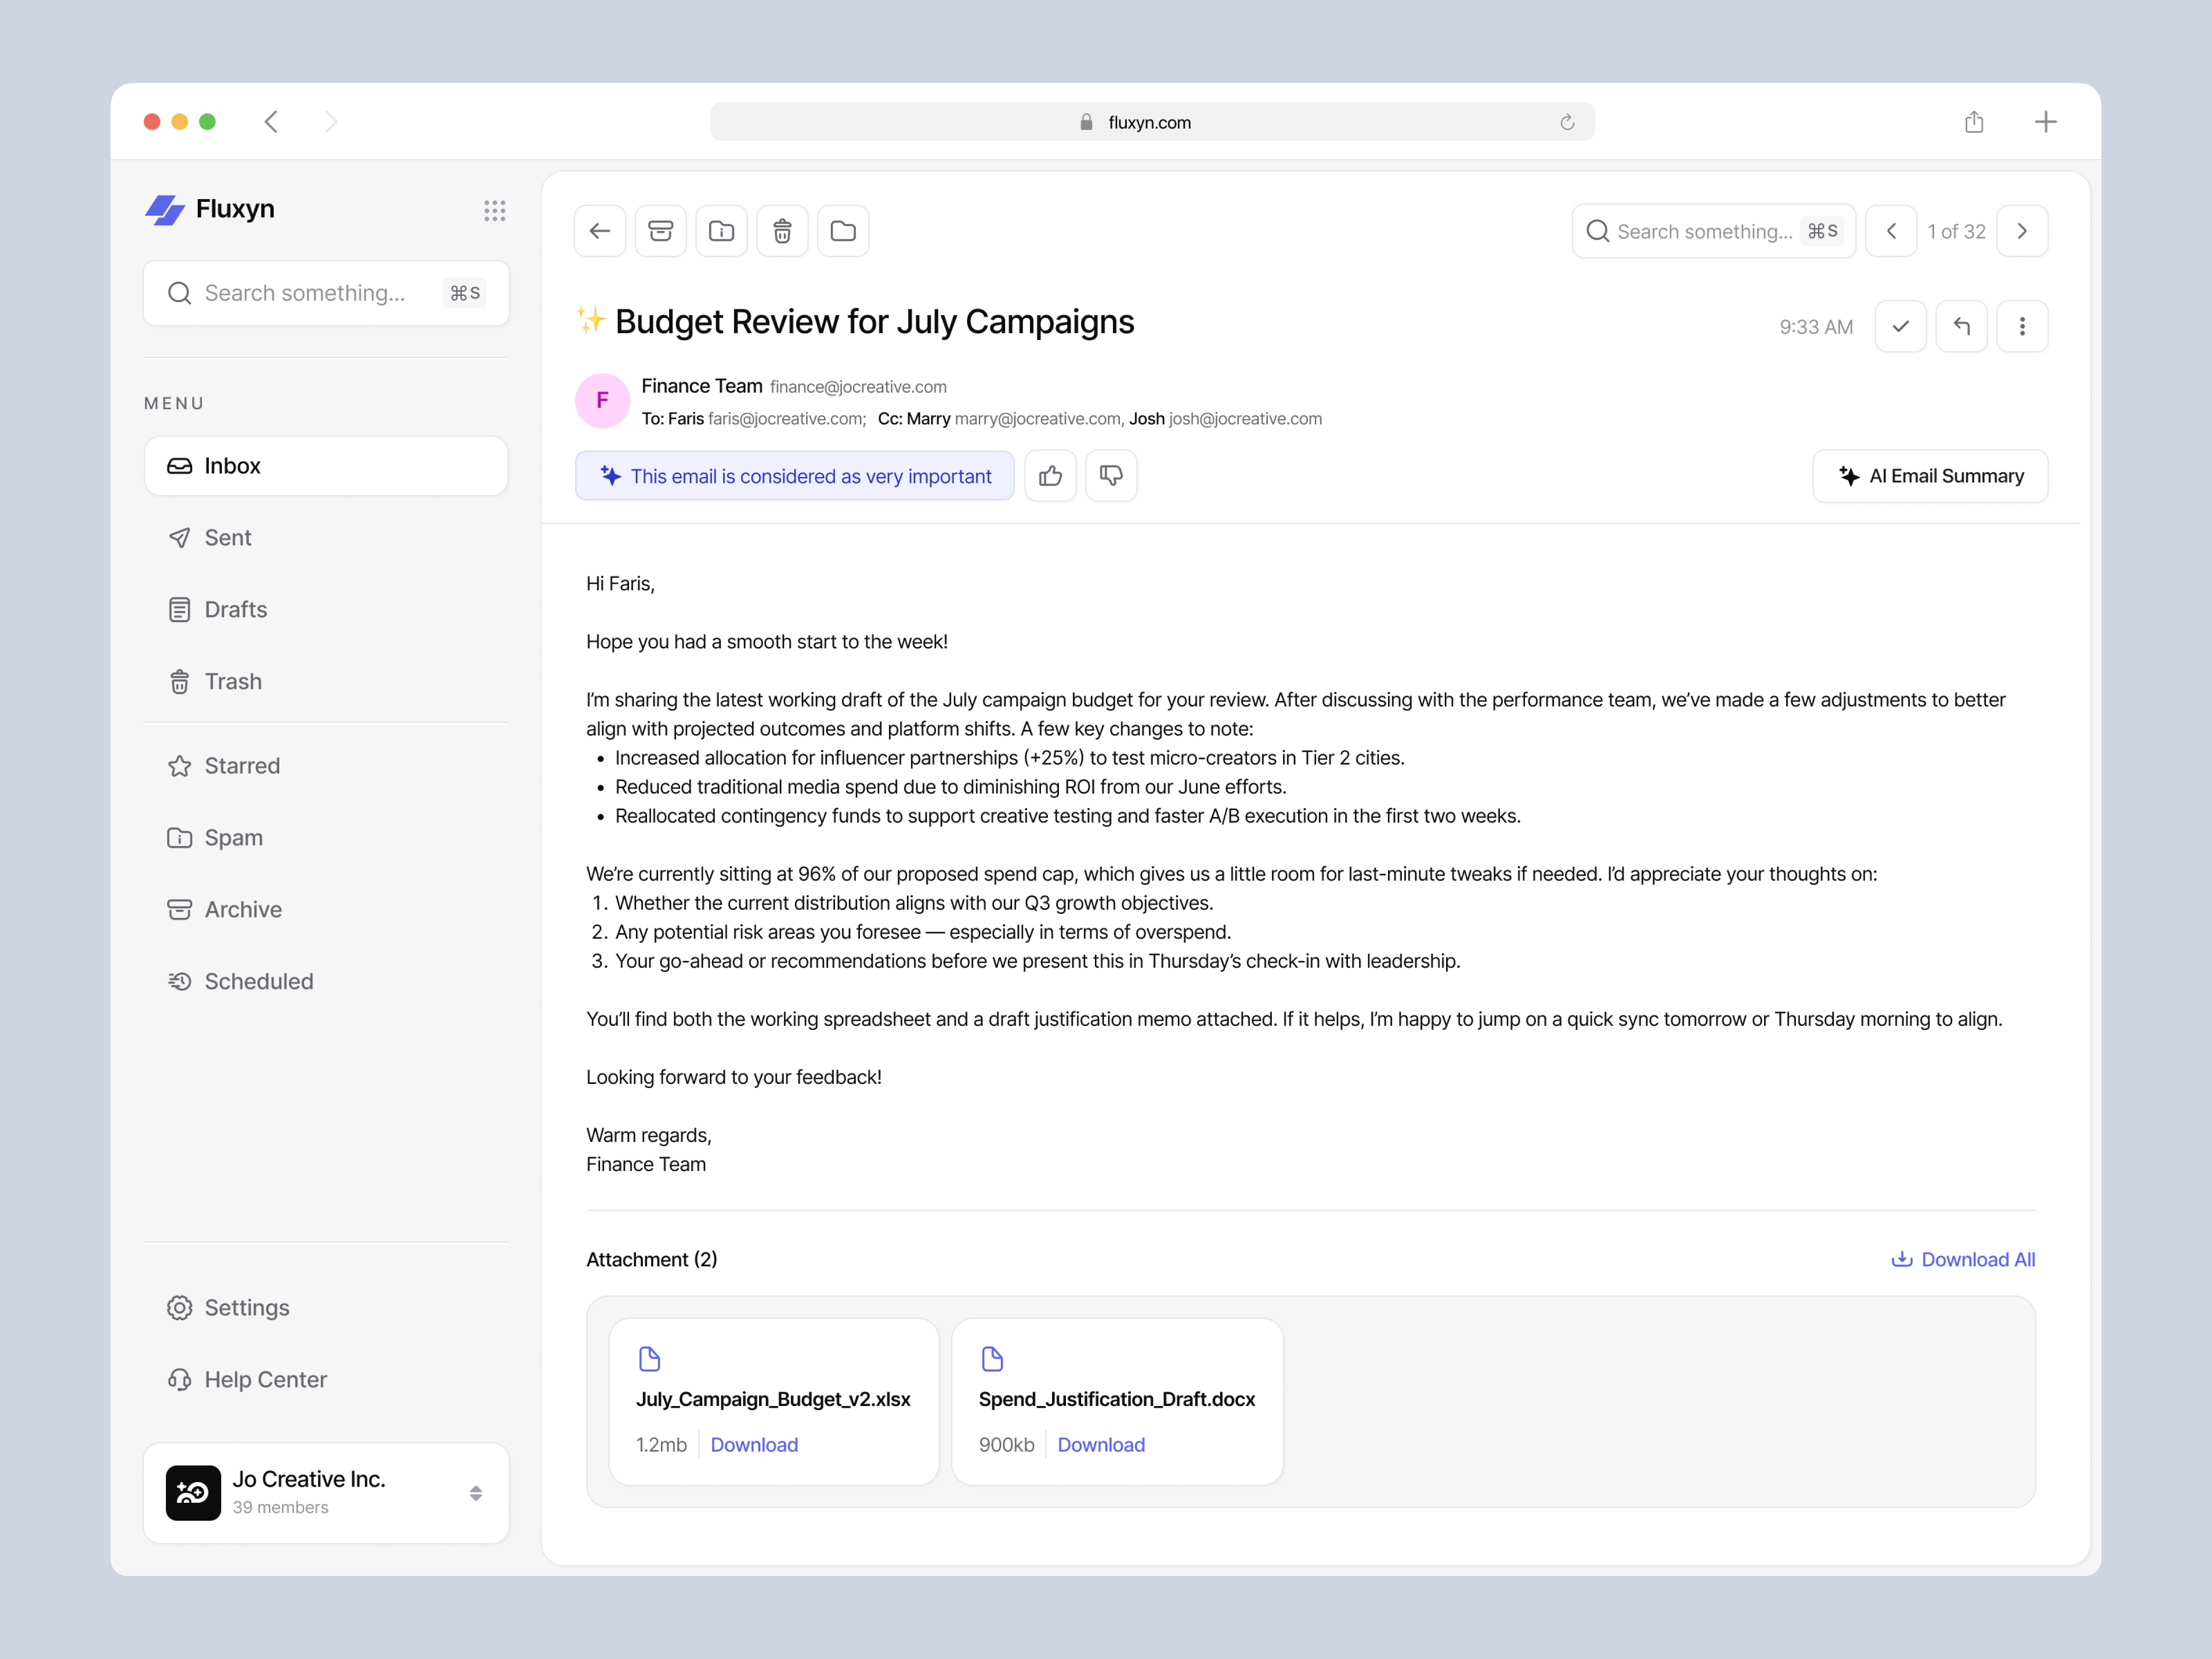Dismiss the very important AI classification banner
The width and height of the screenshot is (2212, 1659).
pos(795,476)
